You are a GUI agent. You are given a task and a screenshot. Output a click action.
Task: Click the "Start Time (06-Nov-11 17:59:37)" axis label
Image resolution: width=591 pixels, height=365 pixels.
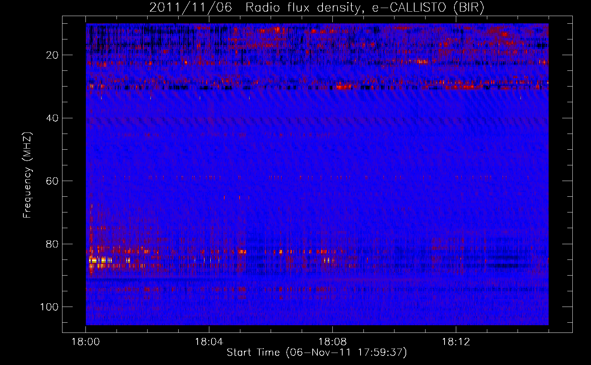tap(317, 353)
